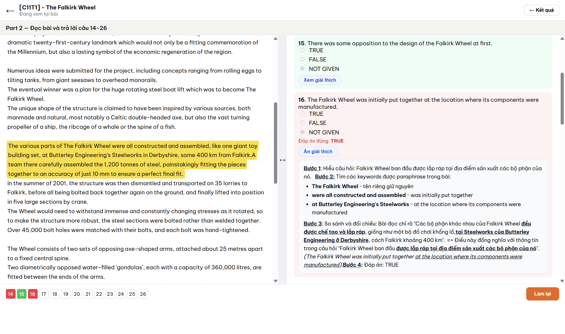
Task: Click the passage scrollbar down arrow
Action: tap(275, 281)
